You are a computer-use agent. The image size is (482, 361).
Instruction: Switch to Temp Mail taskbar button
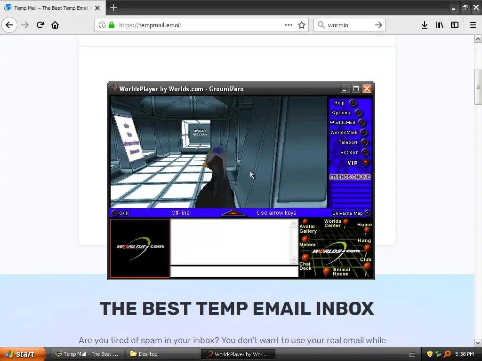tap(87, 354)
